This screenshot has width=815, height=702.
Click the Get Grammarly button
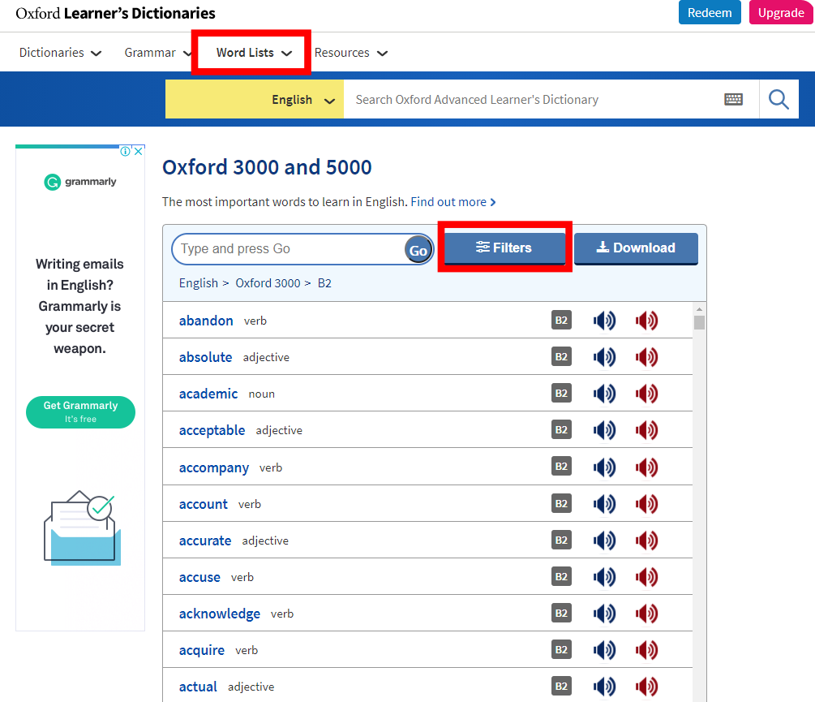pos(80,411)
